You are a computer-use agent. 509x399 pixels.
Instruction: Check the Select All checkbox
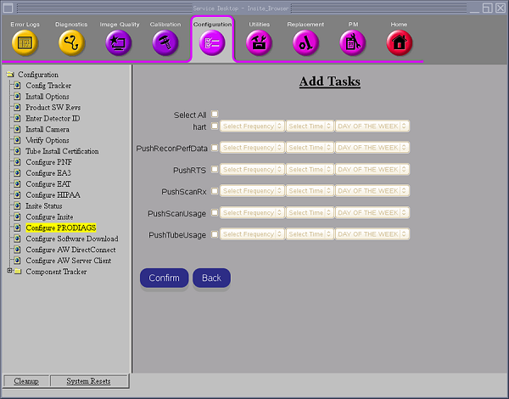tap(215, 115)
